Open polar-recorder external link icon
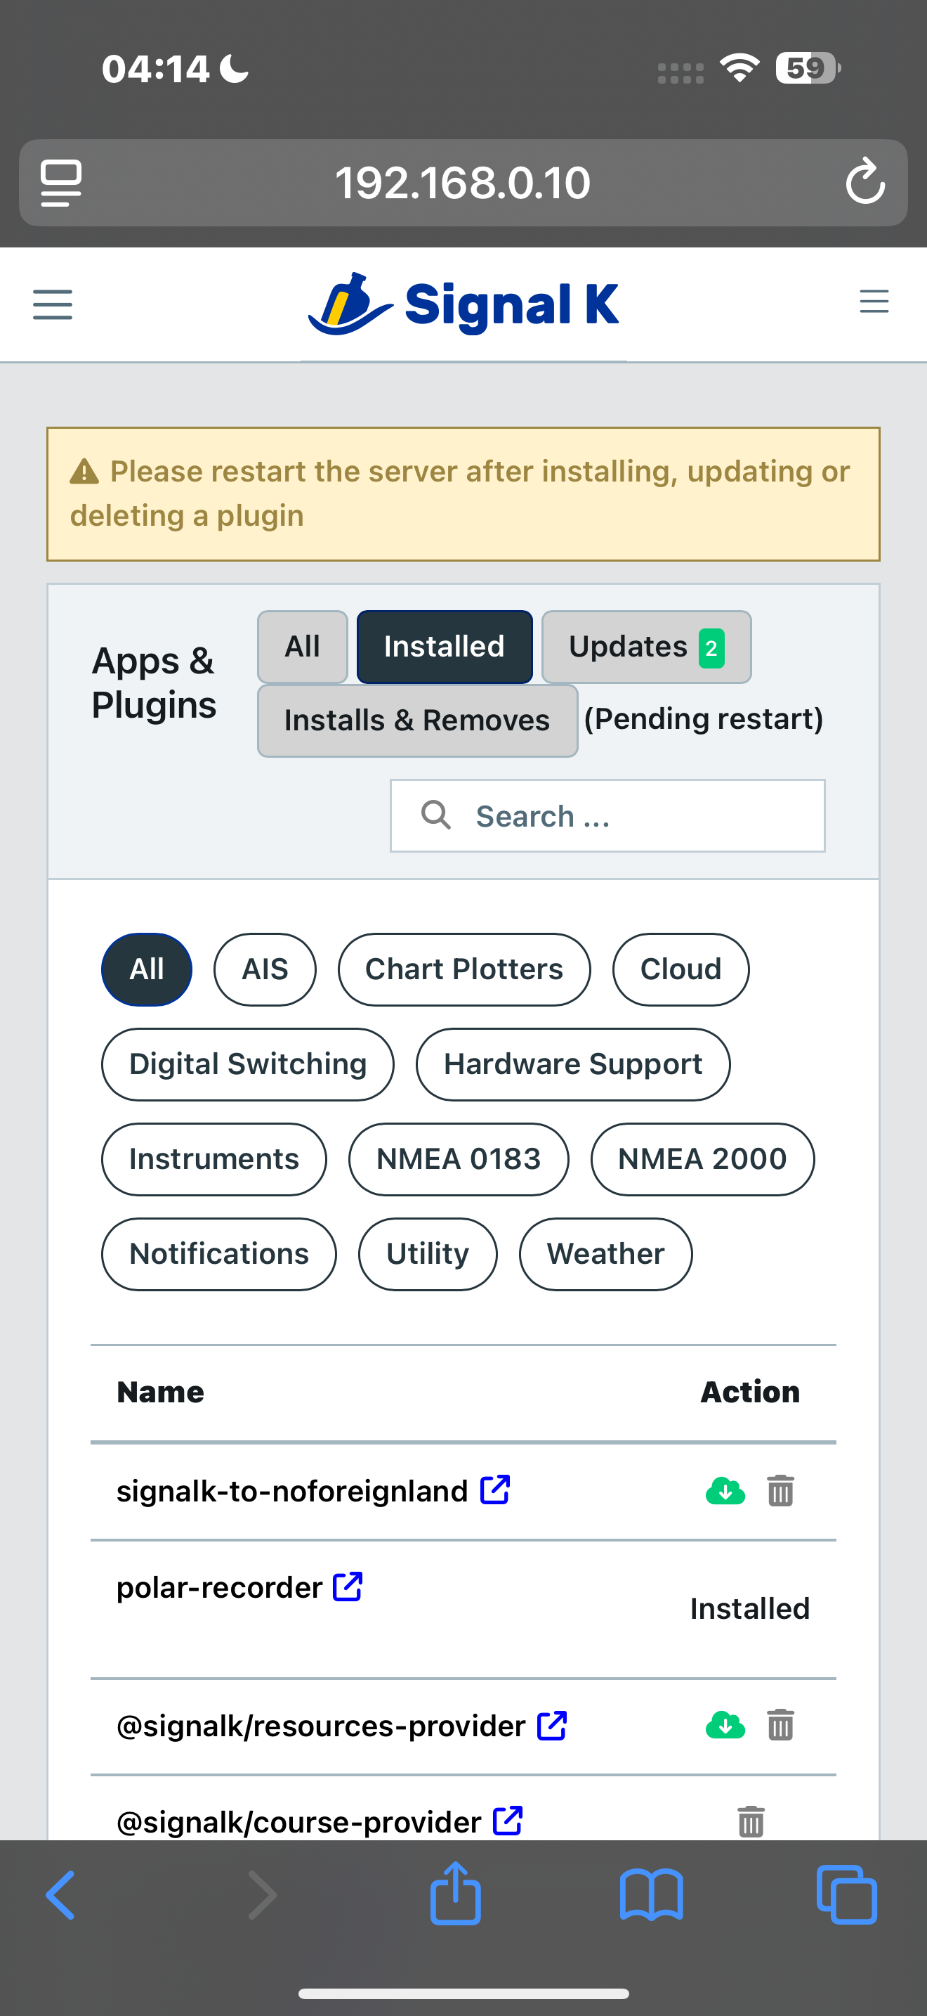Image resolution: width=927 pixels, height=2016 pixels. pyautogui.click(x=347, y=1587)
